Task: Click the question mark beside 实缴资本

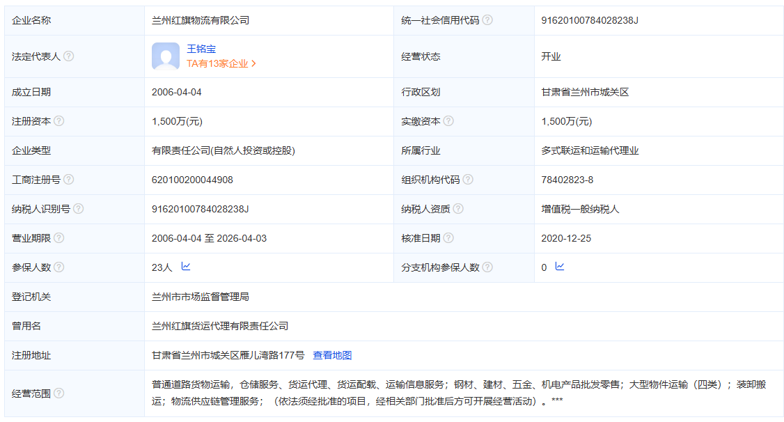Action: pyautogui.click(x=448, y=121)
